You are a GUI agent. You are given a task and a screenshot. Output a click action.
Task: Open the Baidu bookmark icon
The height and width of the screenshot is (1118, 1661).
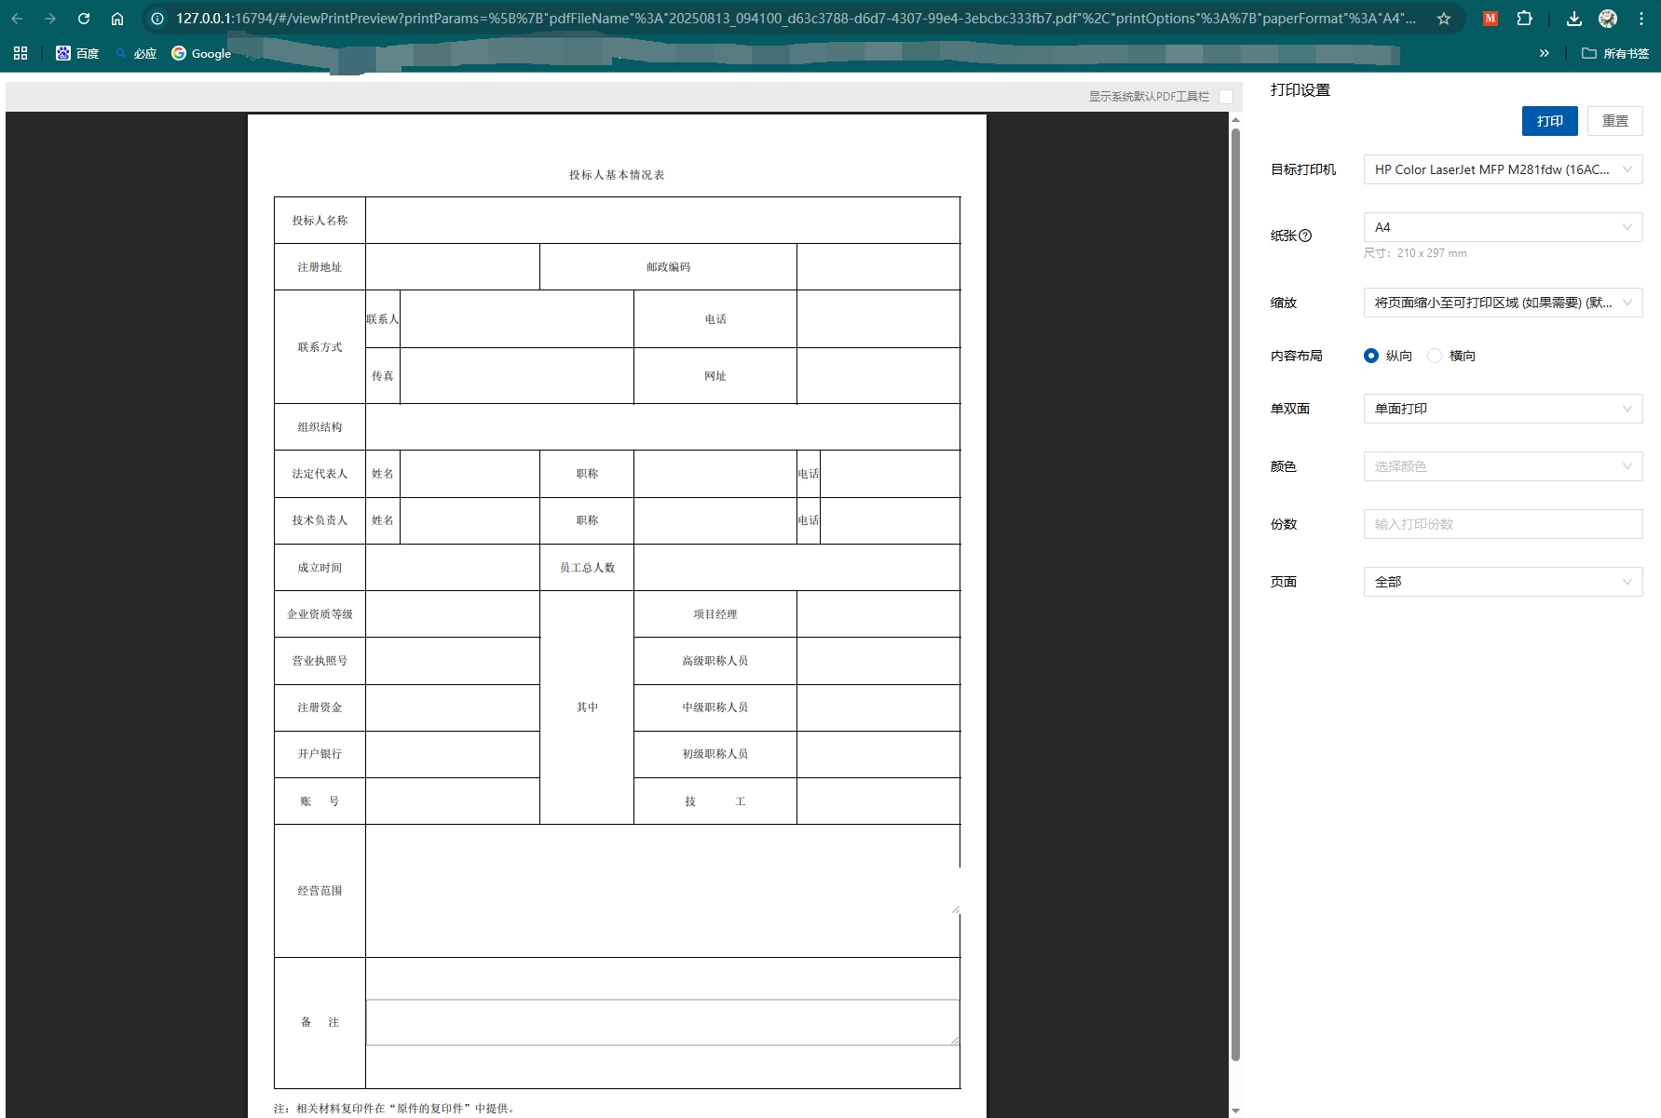pyautogui.click(x=63, y=53)
